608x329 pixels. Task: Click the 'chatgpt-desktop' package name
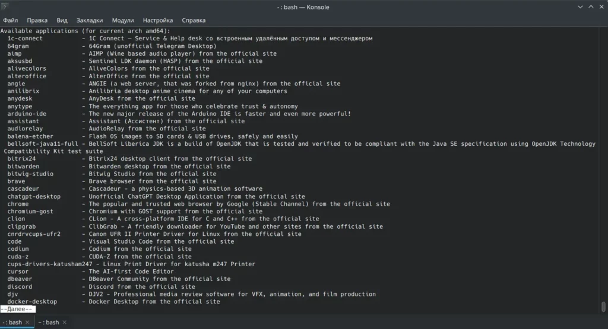(x=34, y=197)
